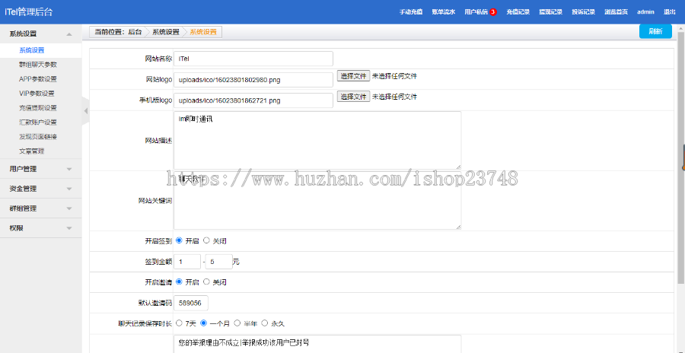Click the 网站关键词 textarea

click(x=317, y=201)
